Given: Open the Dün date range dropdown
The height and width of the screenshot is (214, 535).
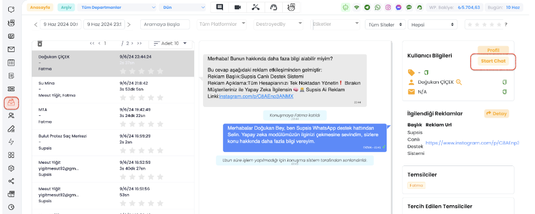Looking at the screenshot, I should point(183,7).
